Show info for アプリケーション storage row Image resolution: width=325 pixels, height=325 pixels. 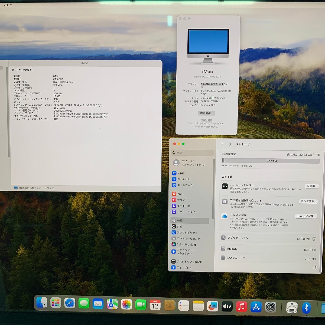(x=314, y=239)
